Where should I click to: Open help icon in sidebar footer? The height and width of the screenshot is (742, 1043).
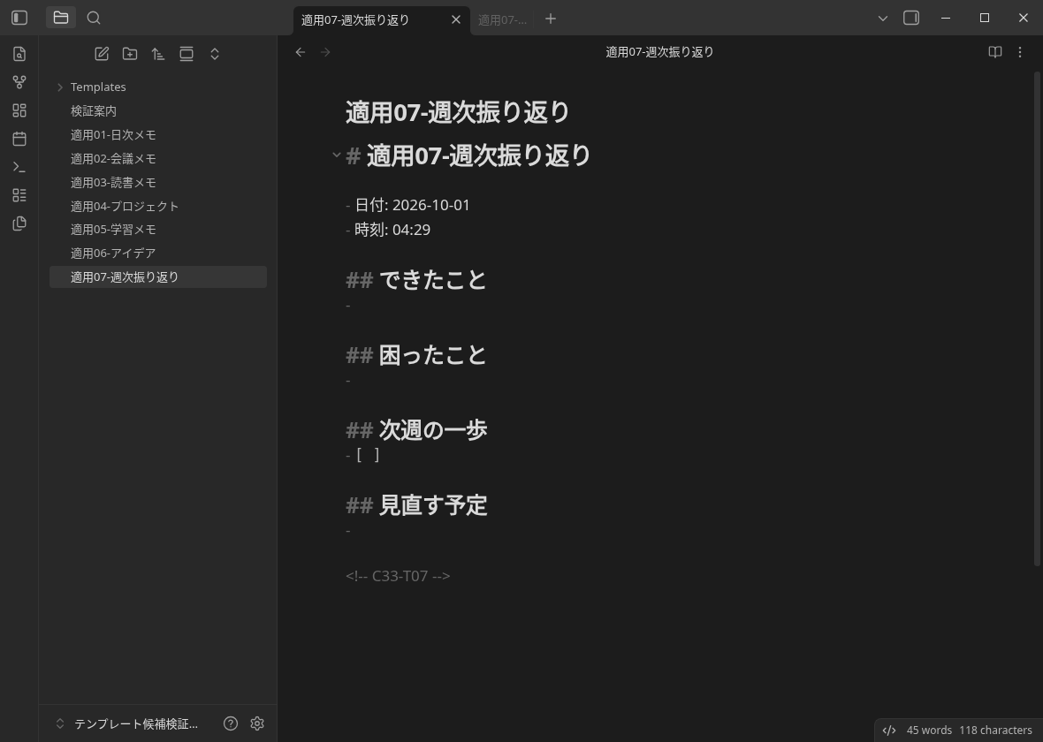pyautogui.click(x=230, y=723)
